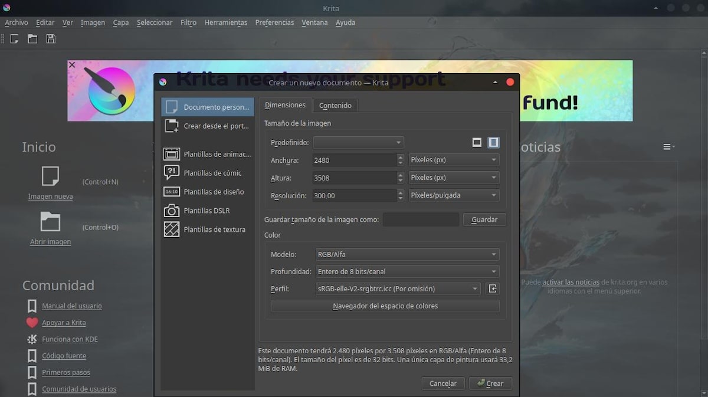
Task: Click the import color profile icon beside Perfil
Action: (x=493, y=288)
